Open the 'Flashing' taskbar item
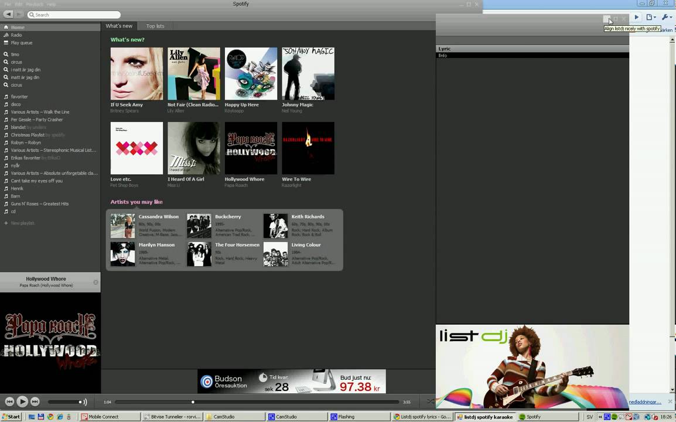The height and width of the screenshot is (422, 676). click(360, 417)
